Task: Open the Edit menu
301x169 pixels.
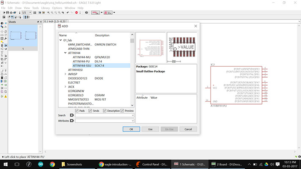Action: [x=10, y=8]
